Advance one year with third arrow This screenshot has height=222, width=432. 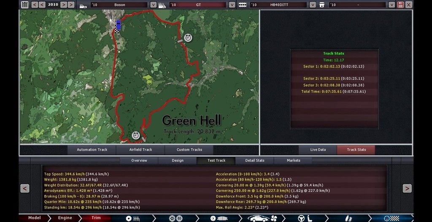(63, 5)
